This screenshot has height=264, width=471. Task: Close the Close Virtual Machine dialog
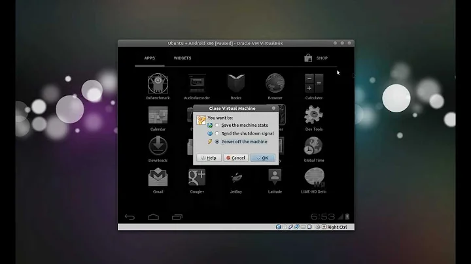pos(273,108)
